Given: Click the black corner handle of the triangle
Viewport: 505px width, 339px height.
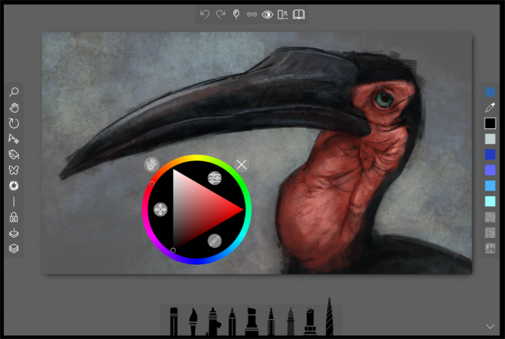Looking at the screenshot, I should 173,250.
